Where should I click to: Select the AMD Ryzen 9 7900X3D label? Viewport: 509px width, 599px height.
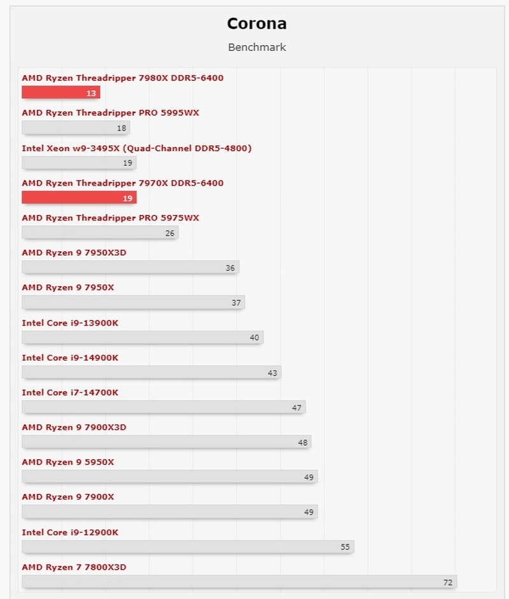point(74,427)
